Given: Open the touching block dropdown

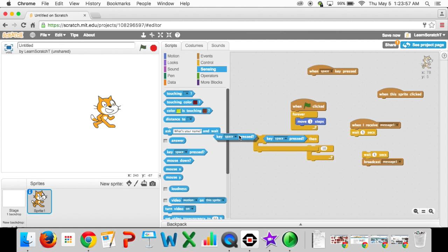Looking at the screenshot, I should pos(187,93).
